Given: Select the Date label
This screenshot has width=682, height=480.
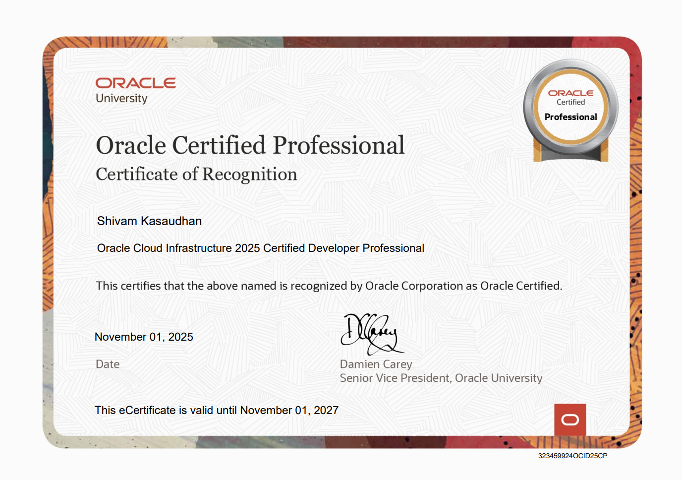Looking at the screenshot, I should click(x=107, y=364).
